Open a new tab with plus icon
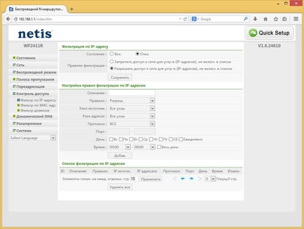The image size is (304, 229). coord(72,9)
